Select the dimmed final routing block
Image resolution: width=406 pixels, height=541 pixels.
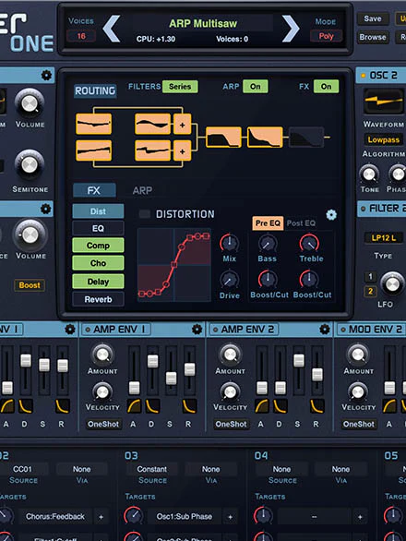[306, 138]
